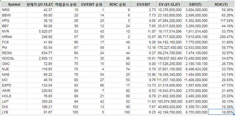Click the 현재가 (21.12.27) header cell
Screen dimensions: 235x116
(40, 5)
